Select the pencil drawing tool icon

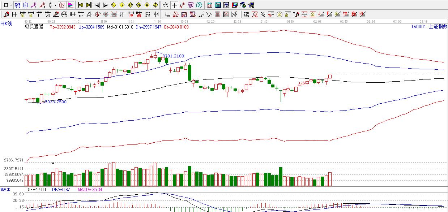click(x=6, y=14)
